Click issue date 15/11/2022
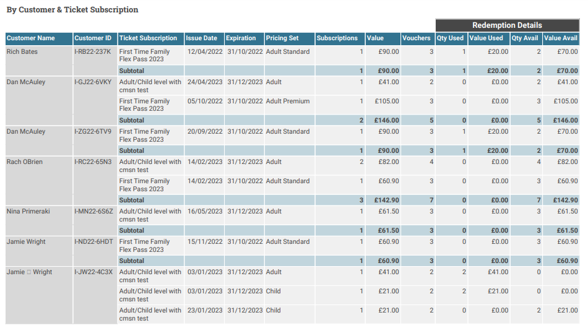The image size is (588, 328). pyautogui.click(x=205, y=242)
